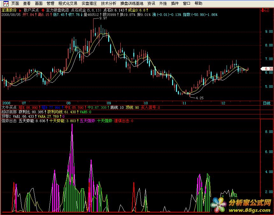This screenshot has width=274, height=215.
Task: Click the closing price 收7.76
Action: pos(74,15)
